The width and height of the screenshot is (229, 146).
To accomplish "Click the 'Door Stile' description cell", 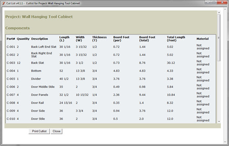I will click(x=38, y=119).
